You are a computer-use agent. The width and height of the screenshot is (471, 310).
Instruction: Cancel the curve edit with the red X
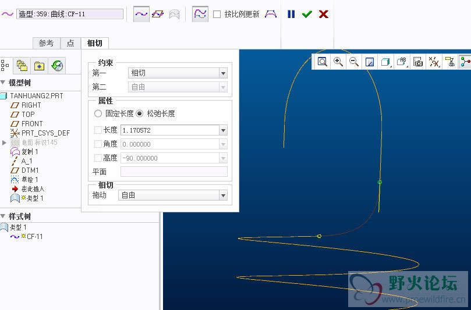pyautogui.click(x=324, y=14)
